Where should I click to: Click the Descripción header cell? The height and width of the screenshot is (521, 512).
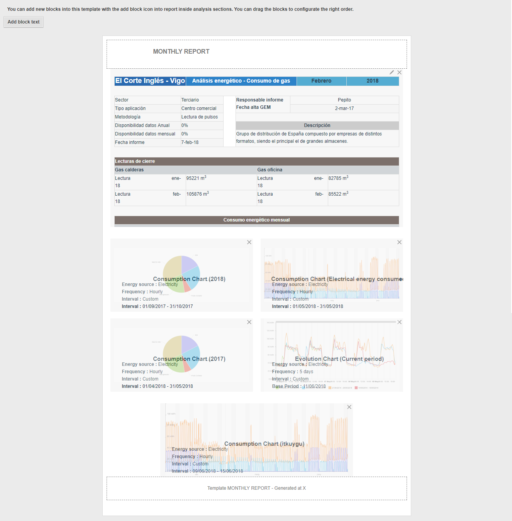coord(317,125)
